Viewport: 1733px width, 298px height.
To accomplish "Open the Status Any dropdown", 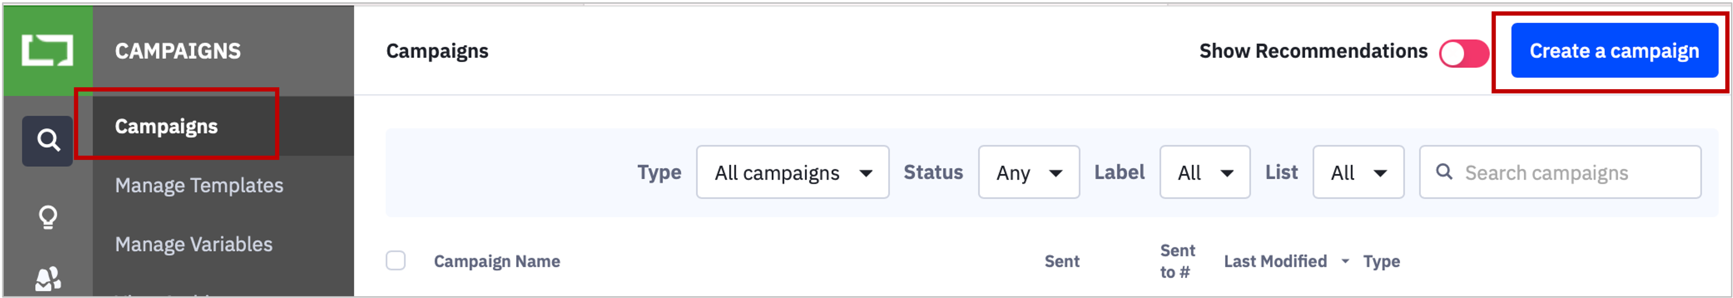I will (x=1029, y=172).
